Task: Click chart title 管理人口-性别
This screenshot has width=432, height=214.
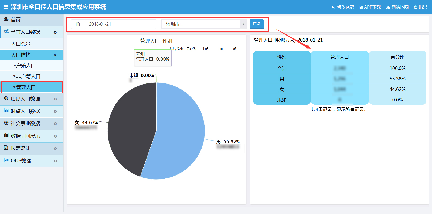Action: pyautogui.click(x=156, y=41)
